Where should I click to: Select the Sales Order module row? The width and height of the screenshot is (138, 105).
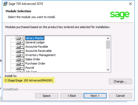(33, 59)
